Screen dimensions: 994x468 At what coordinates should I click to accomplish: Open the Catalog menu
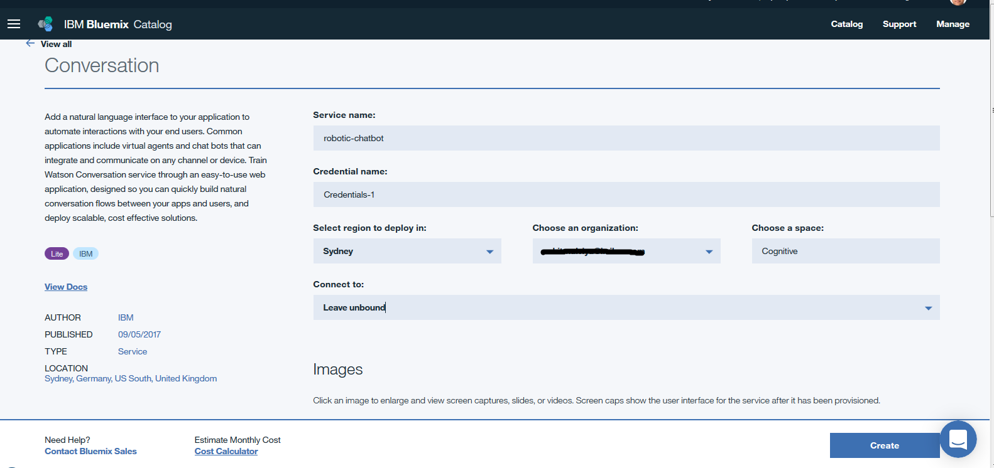(846, 24)
